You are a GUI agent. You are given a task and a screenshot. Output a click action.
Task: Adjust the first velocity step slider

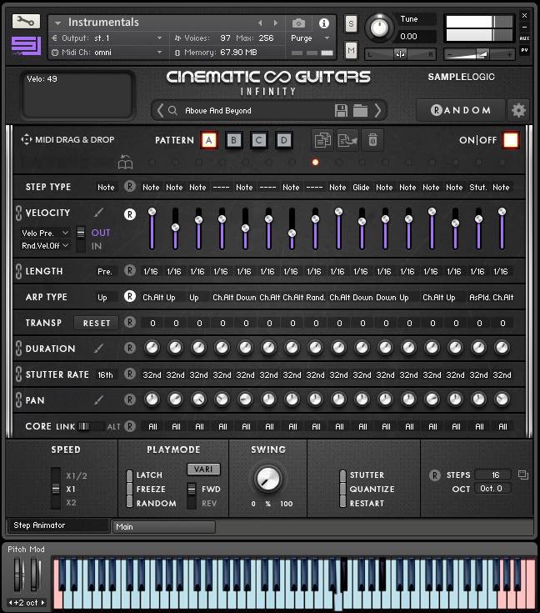(152, 229)
